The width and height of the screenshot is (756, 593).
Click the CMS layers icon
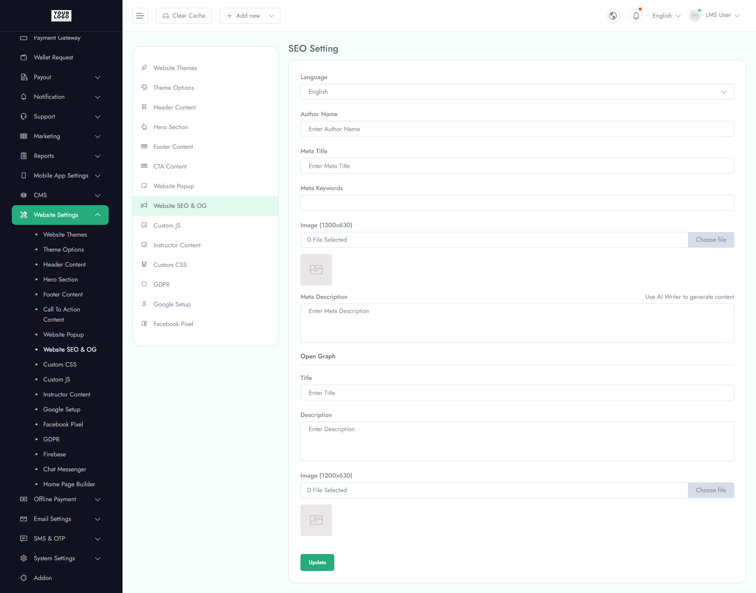[x=24, y=195]
